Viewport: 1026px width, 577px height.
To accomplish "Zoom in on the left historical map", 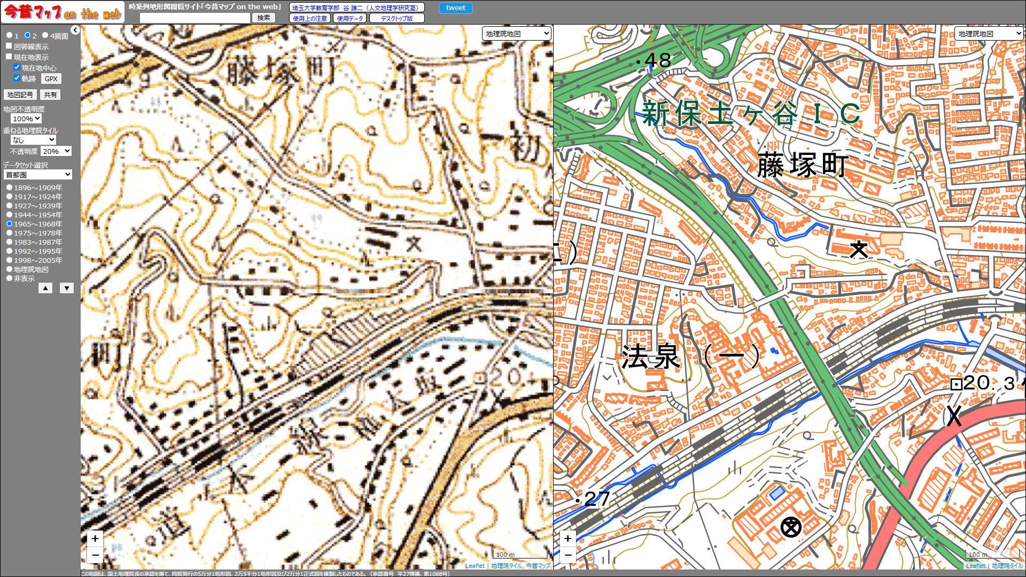I will [x=95, y=539].
